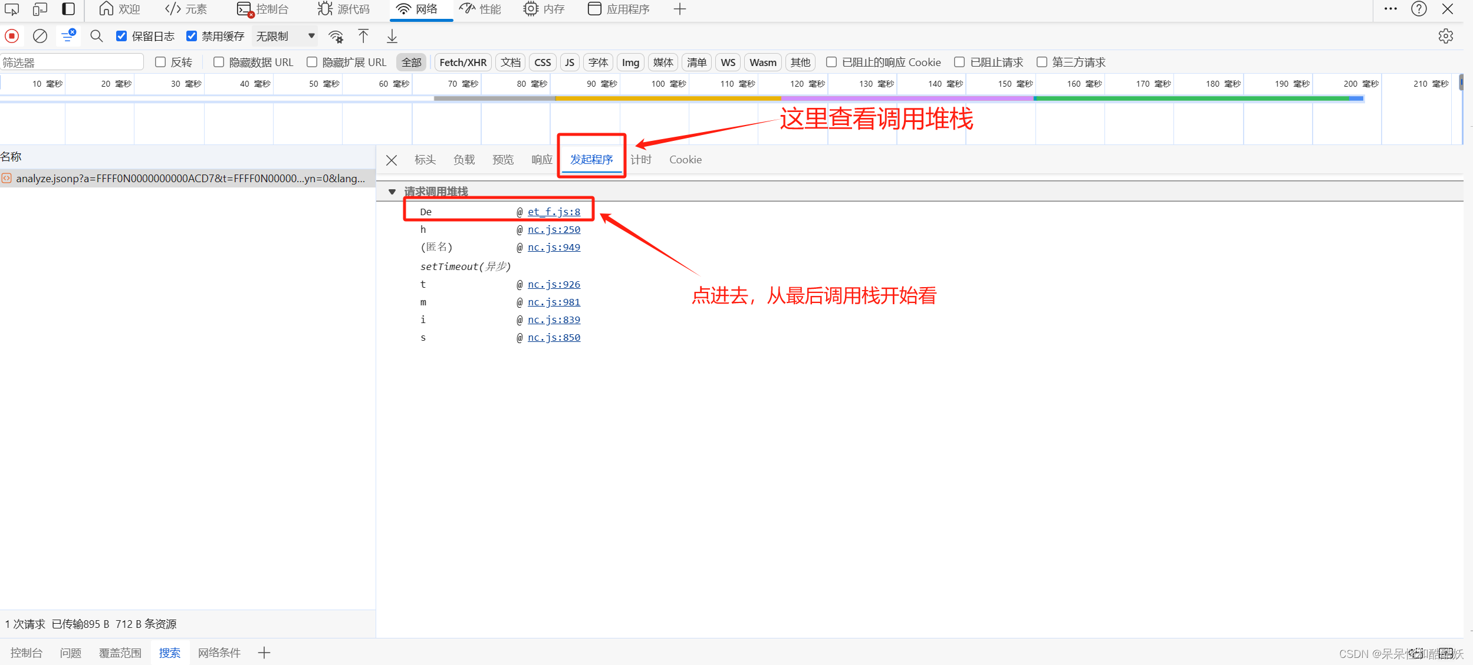Check Blocked response cookies option
1473x665 pixels.
pyautogui.click(x=831, y=62)
